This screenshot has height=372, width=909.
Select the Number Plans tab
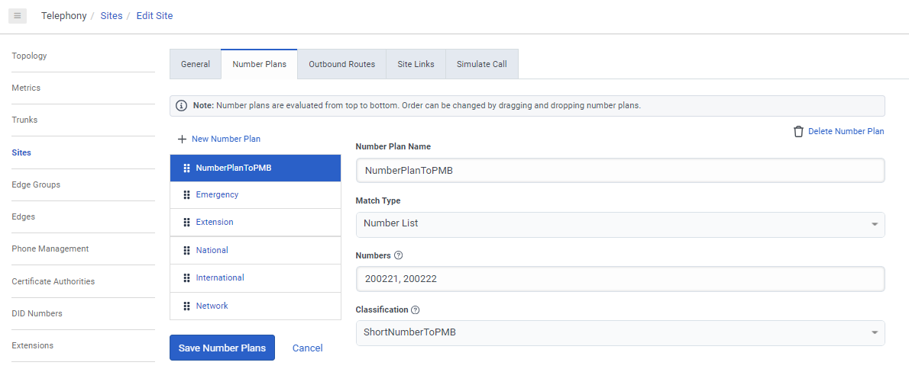tap(259, 64)
